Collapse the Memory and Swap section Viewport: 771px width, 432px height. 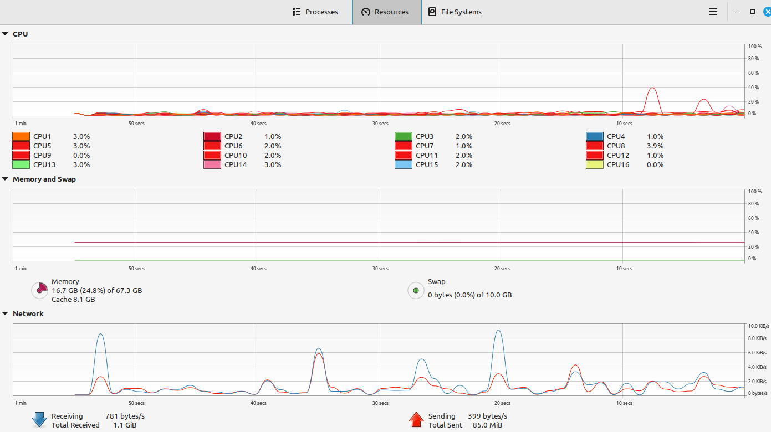pos(5,179)
